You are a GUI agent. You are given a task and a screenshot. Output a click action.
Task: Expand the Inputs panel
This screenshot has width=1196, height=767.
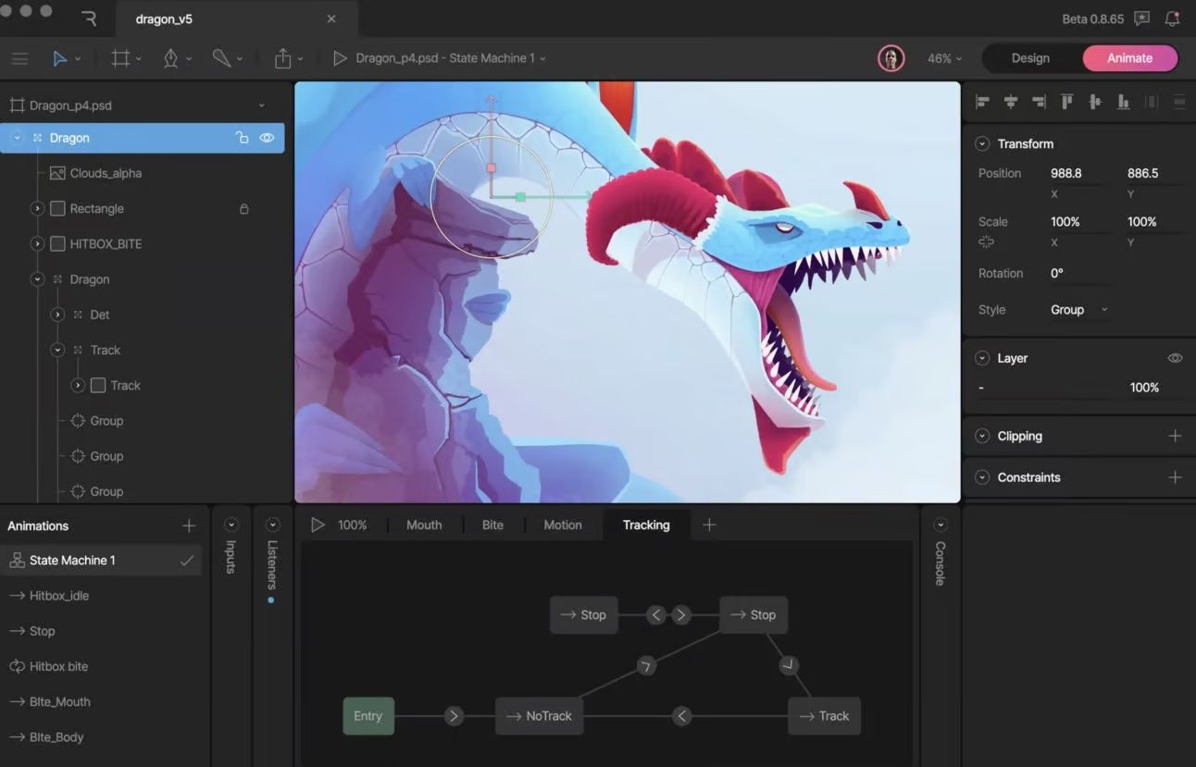(231, 526)
